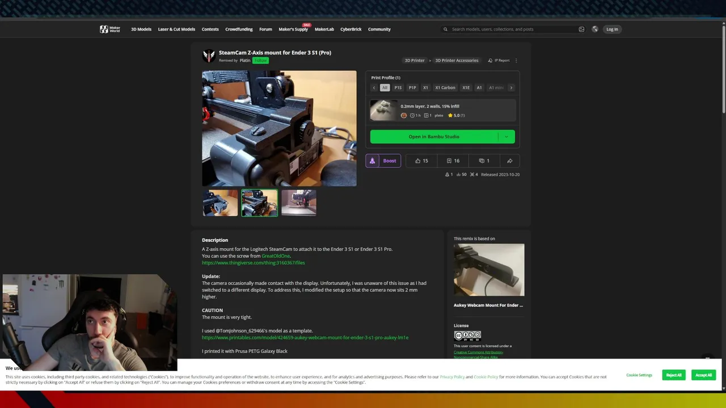
Task: Open the printables.com model link
Action: tap(305, 338)
